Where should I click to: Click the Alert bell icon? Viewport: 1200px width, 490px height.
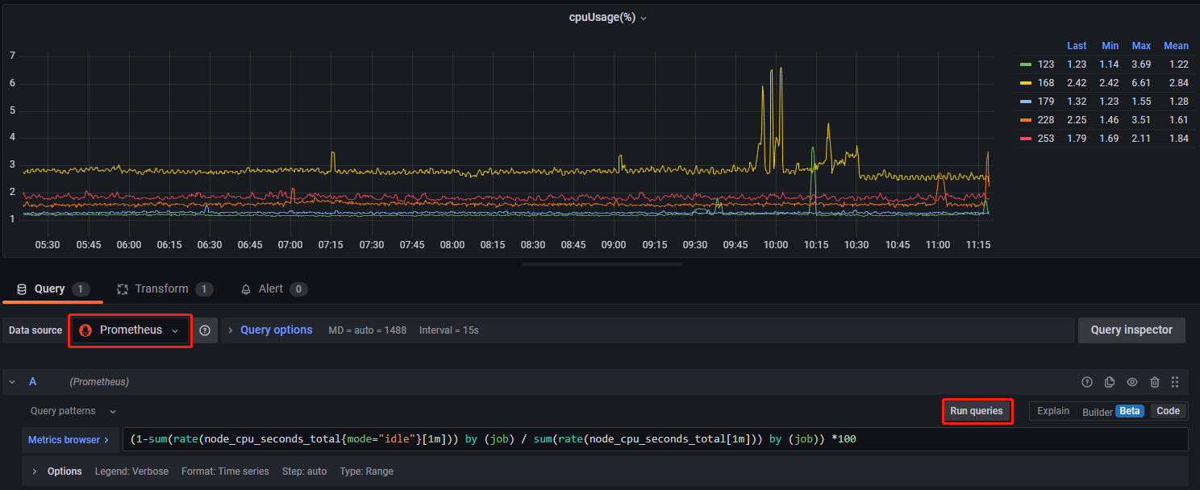[247, 289]
